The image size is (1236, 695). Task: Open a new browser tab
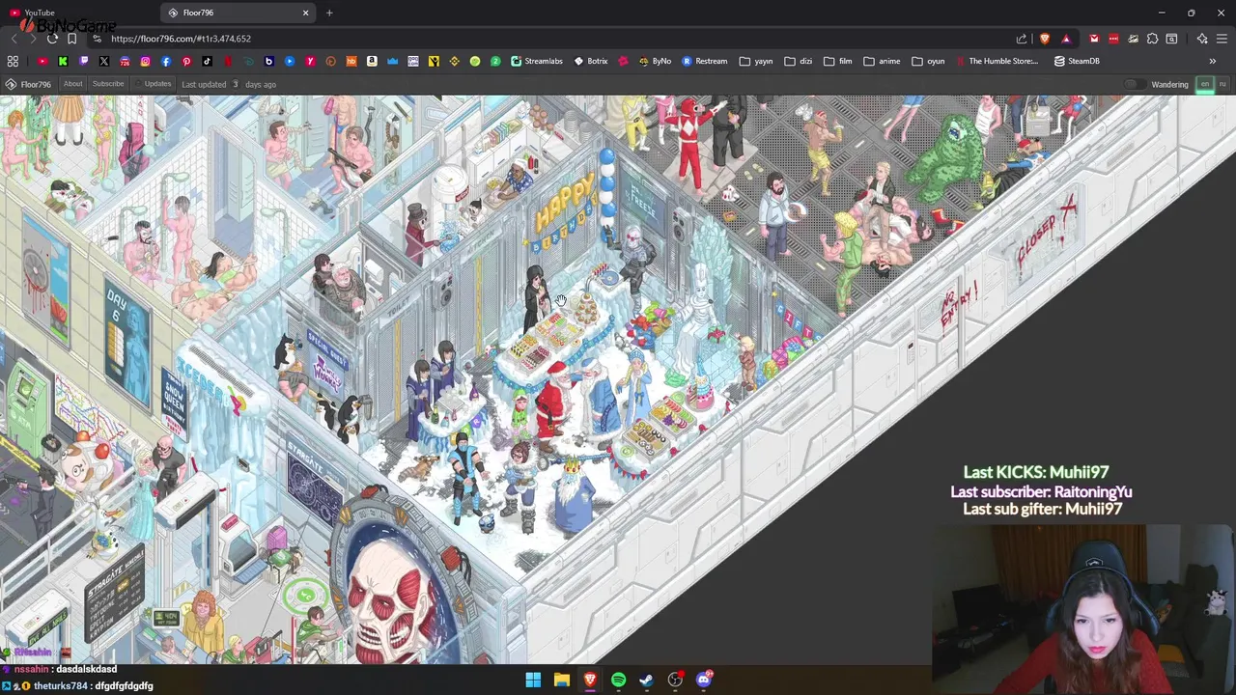pyautogui.click(x=329, y=13)
